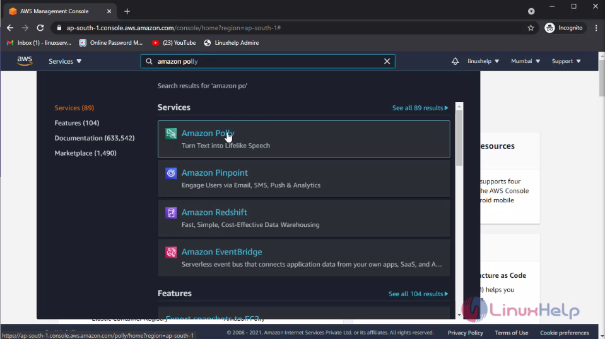
Task: Click the search results scrollbar thumb
Action: [x=459, y=138]
